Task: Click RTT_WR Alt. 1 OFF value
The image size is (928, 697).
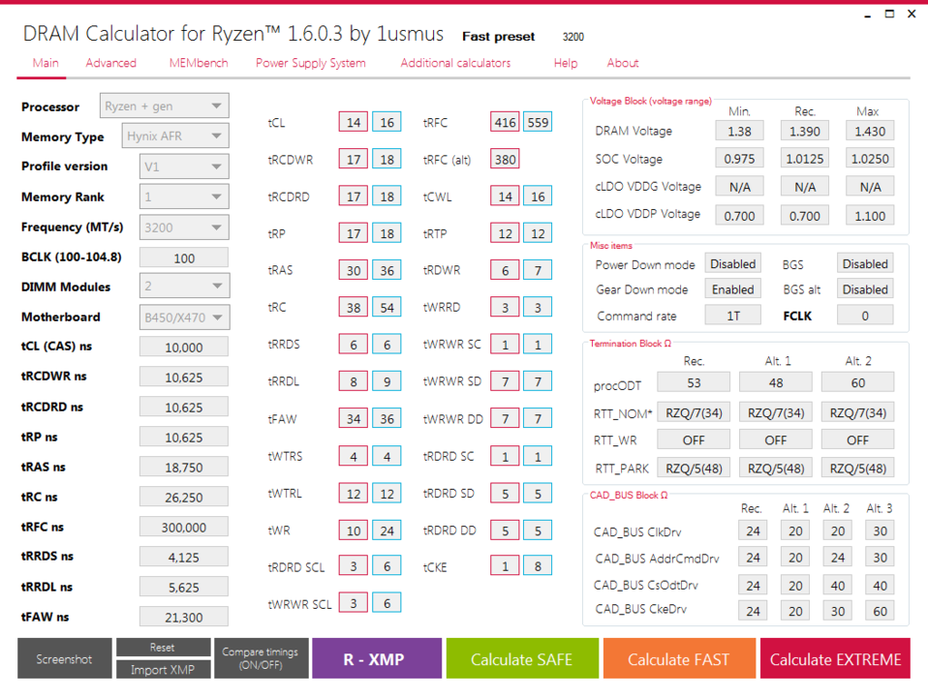Action: point(775,439)
